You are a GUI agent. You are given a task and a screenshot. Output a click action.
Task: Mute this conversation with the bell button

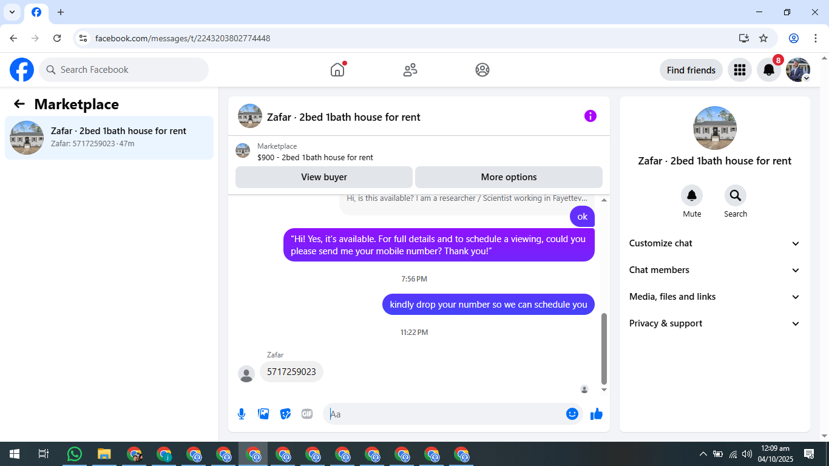coord(692,195)
